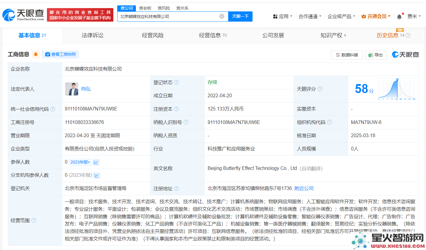426x250 pixels.
Task: Open legal representative 肖弘 link
Action: pos(86,89)
